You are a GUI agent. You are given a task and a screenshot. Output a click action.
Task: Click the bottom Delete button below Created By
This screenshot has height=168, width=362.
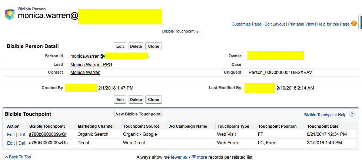point(136,100)
